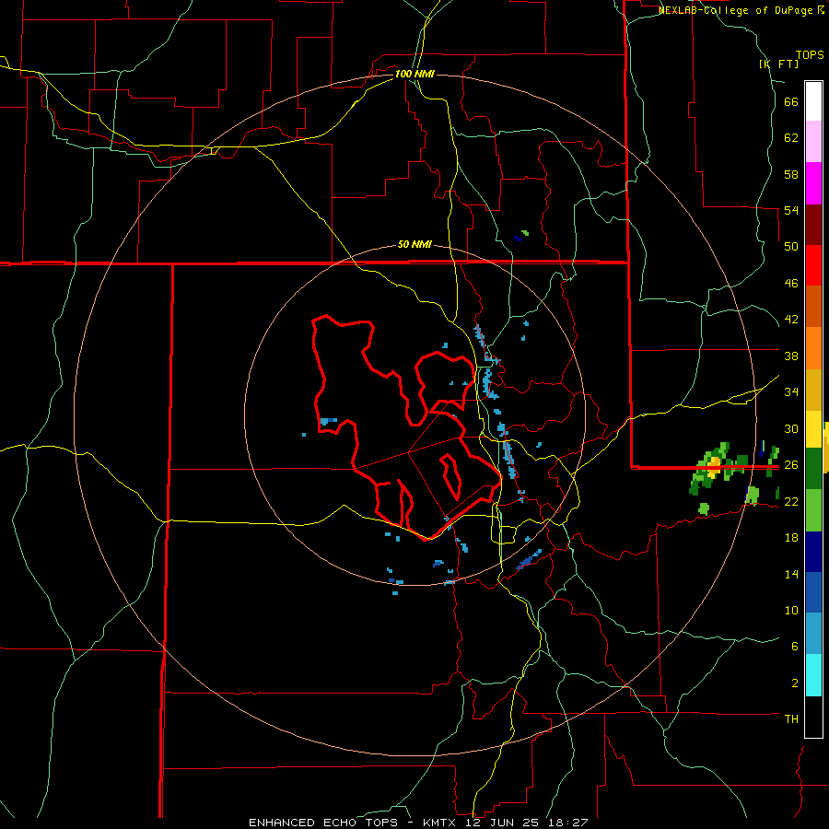Screen dimensions: 829x829
Task: Select the bright red legend swatch
Action: point(813,265)
